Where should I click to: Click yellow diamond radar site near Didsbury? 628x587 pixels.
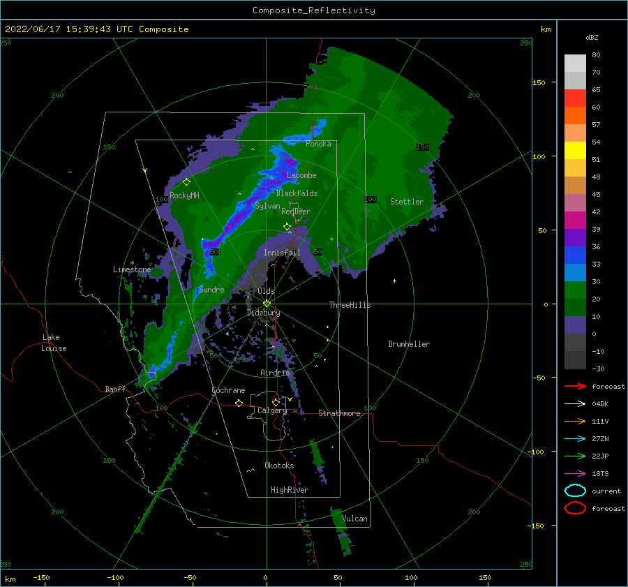(x=267, y=304)
